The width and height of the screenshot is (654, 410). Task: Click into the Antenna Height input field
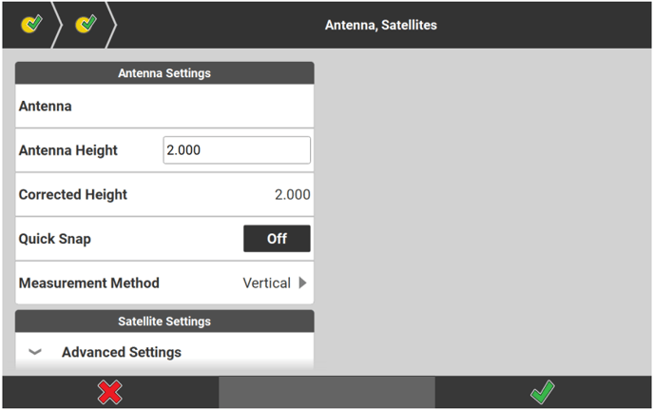coord(237,150)
